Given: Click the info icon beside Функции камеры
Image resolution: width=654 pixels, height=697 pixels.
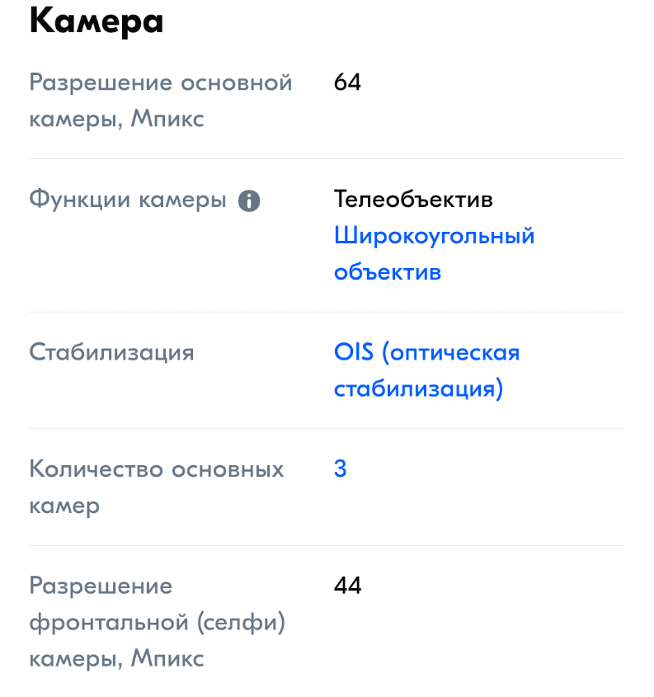Looking at the screenshot, I should (x=249, y=200).
